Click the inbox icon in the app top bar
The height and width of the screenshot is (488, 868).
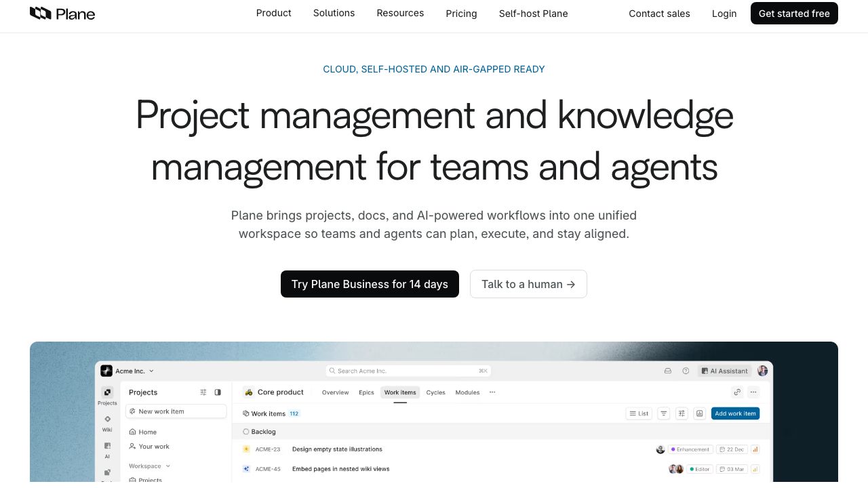[668, 371]
